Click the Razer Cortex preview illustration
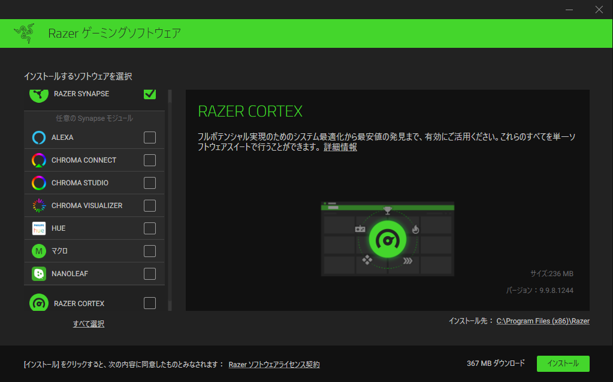 (388, 239)
